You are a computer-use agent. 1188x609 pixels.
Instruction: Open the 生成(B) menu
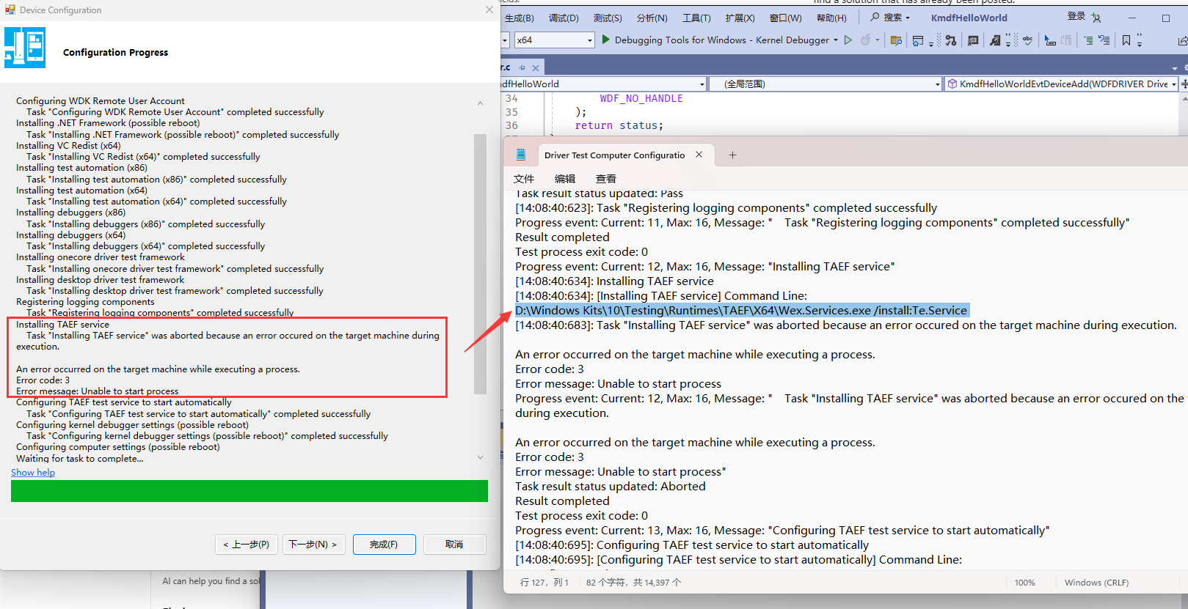click(520, 18)
